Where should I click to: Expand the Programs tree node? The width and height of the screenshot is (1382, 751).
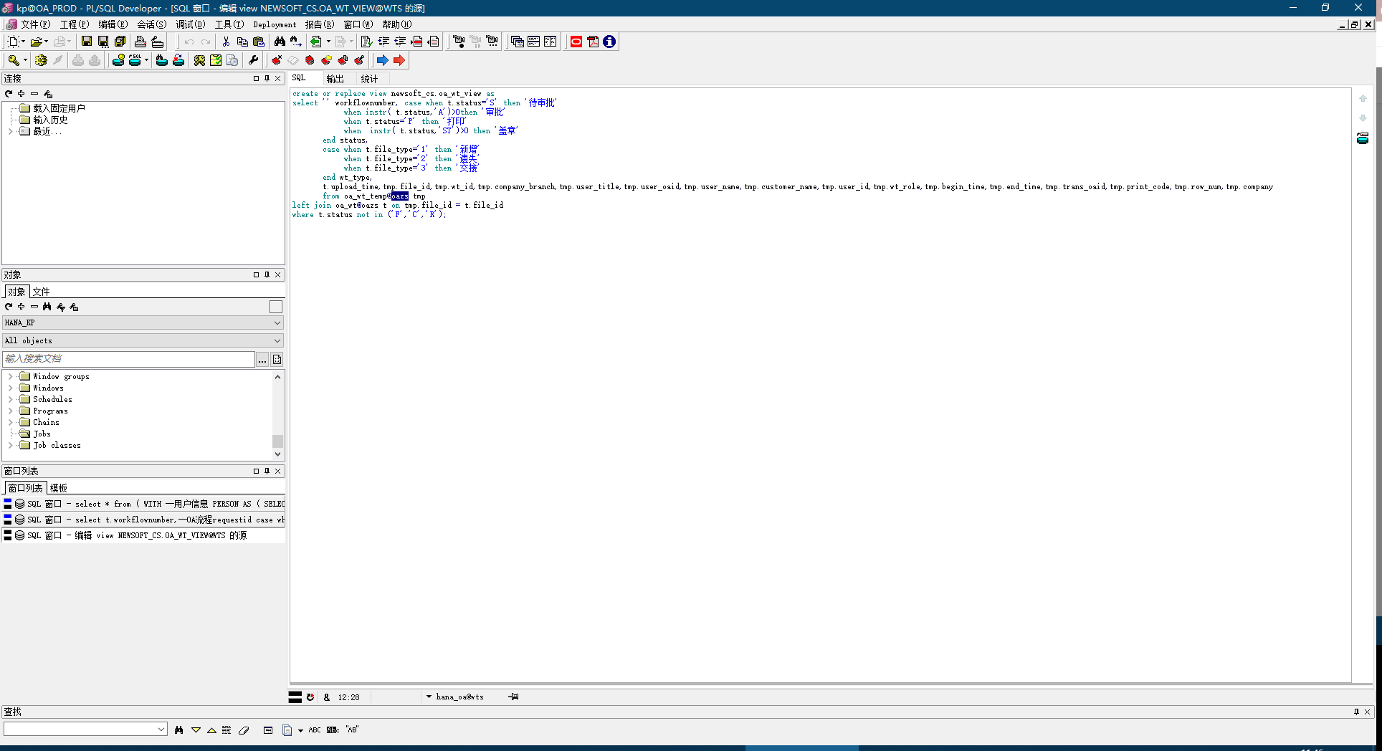[x=11, y=411]
